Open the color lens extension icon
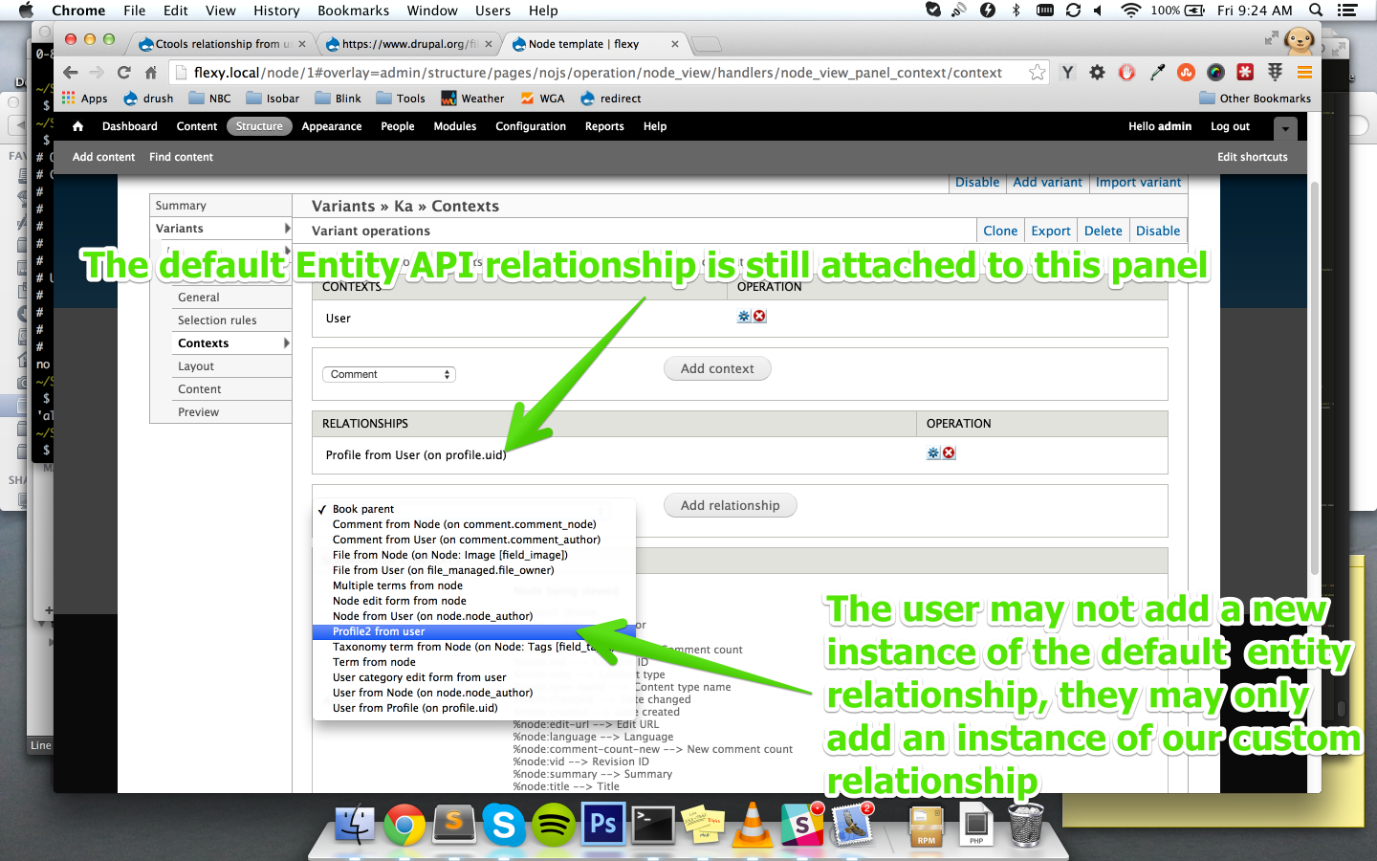Screen dimensions: 1377x861 (x=1216, y=73)
